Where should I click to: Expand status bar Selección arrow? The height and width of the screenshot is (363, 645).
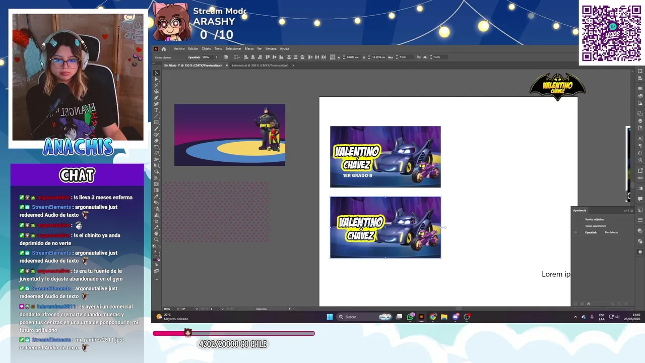point(289,309)
